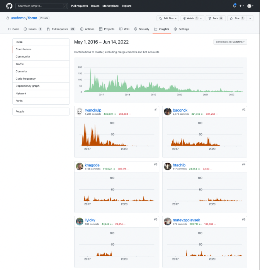
Task: Open the matevzgolavsek profile link
Action: pos(186,220)
